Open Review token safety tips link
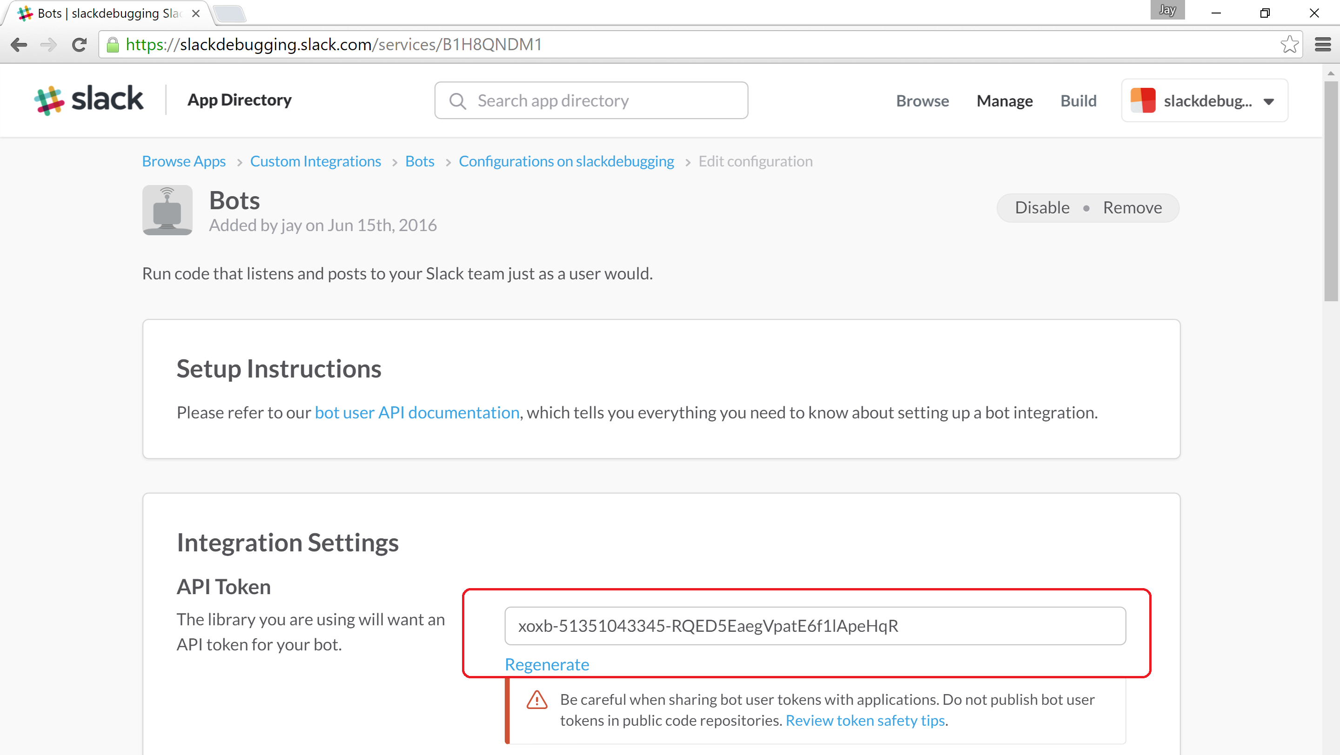1340x755 pixels. [x=865, y=720]
